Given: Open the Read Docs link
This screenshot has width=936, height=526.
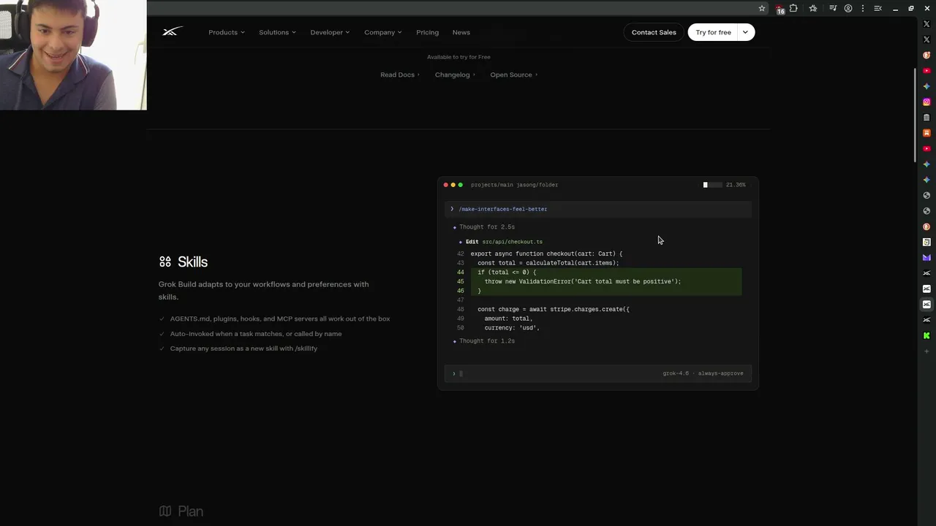Looking at the screenshot, I should click(x=400, y=75).
